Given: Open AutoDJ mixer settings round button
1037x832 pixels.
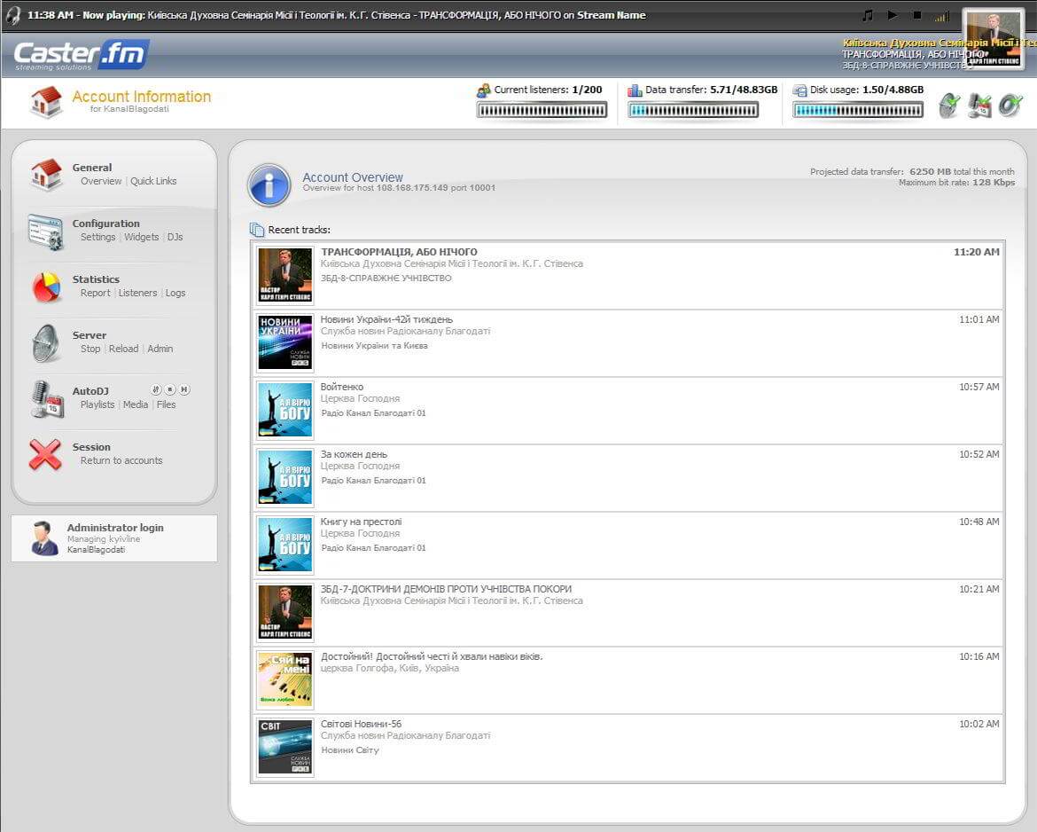Looking at the screenshot, I should (x=156, y=389).
